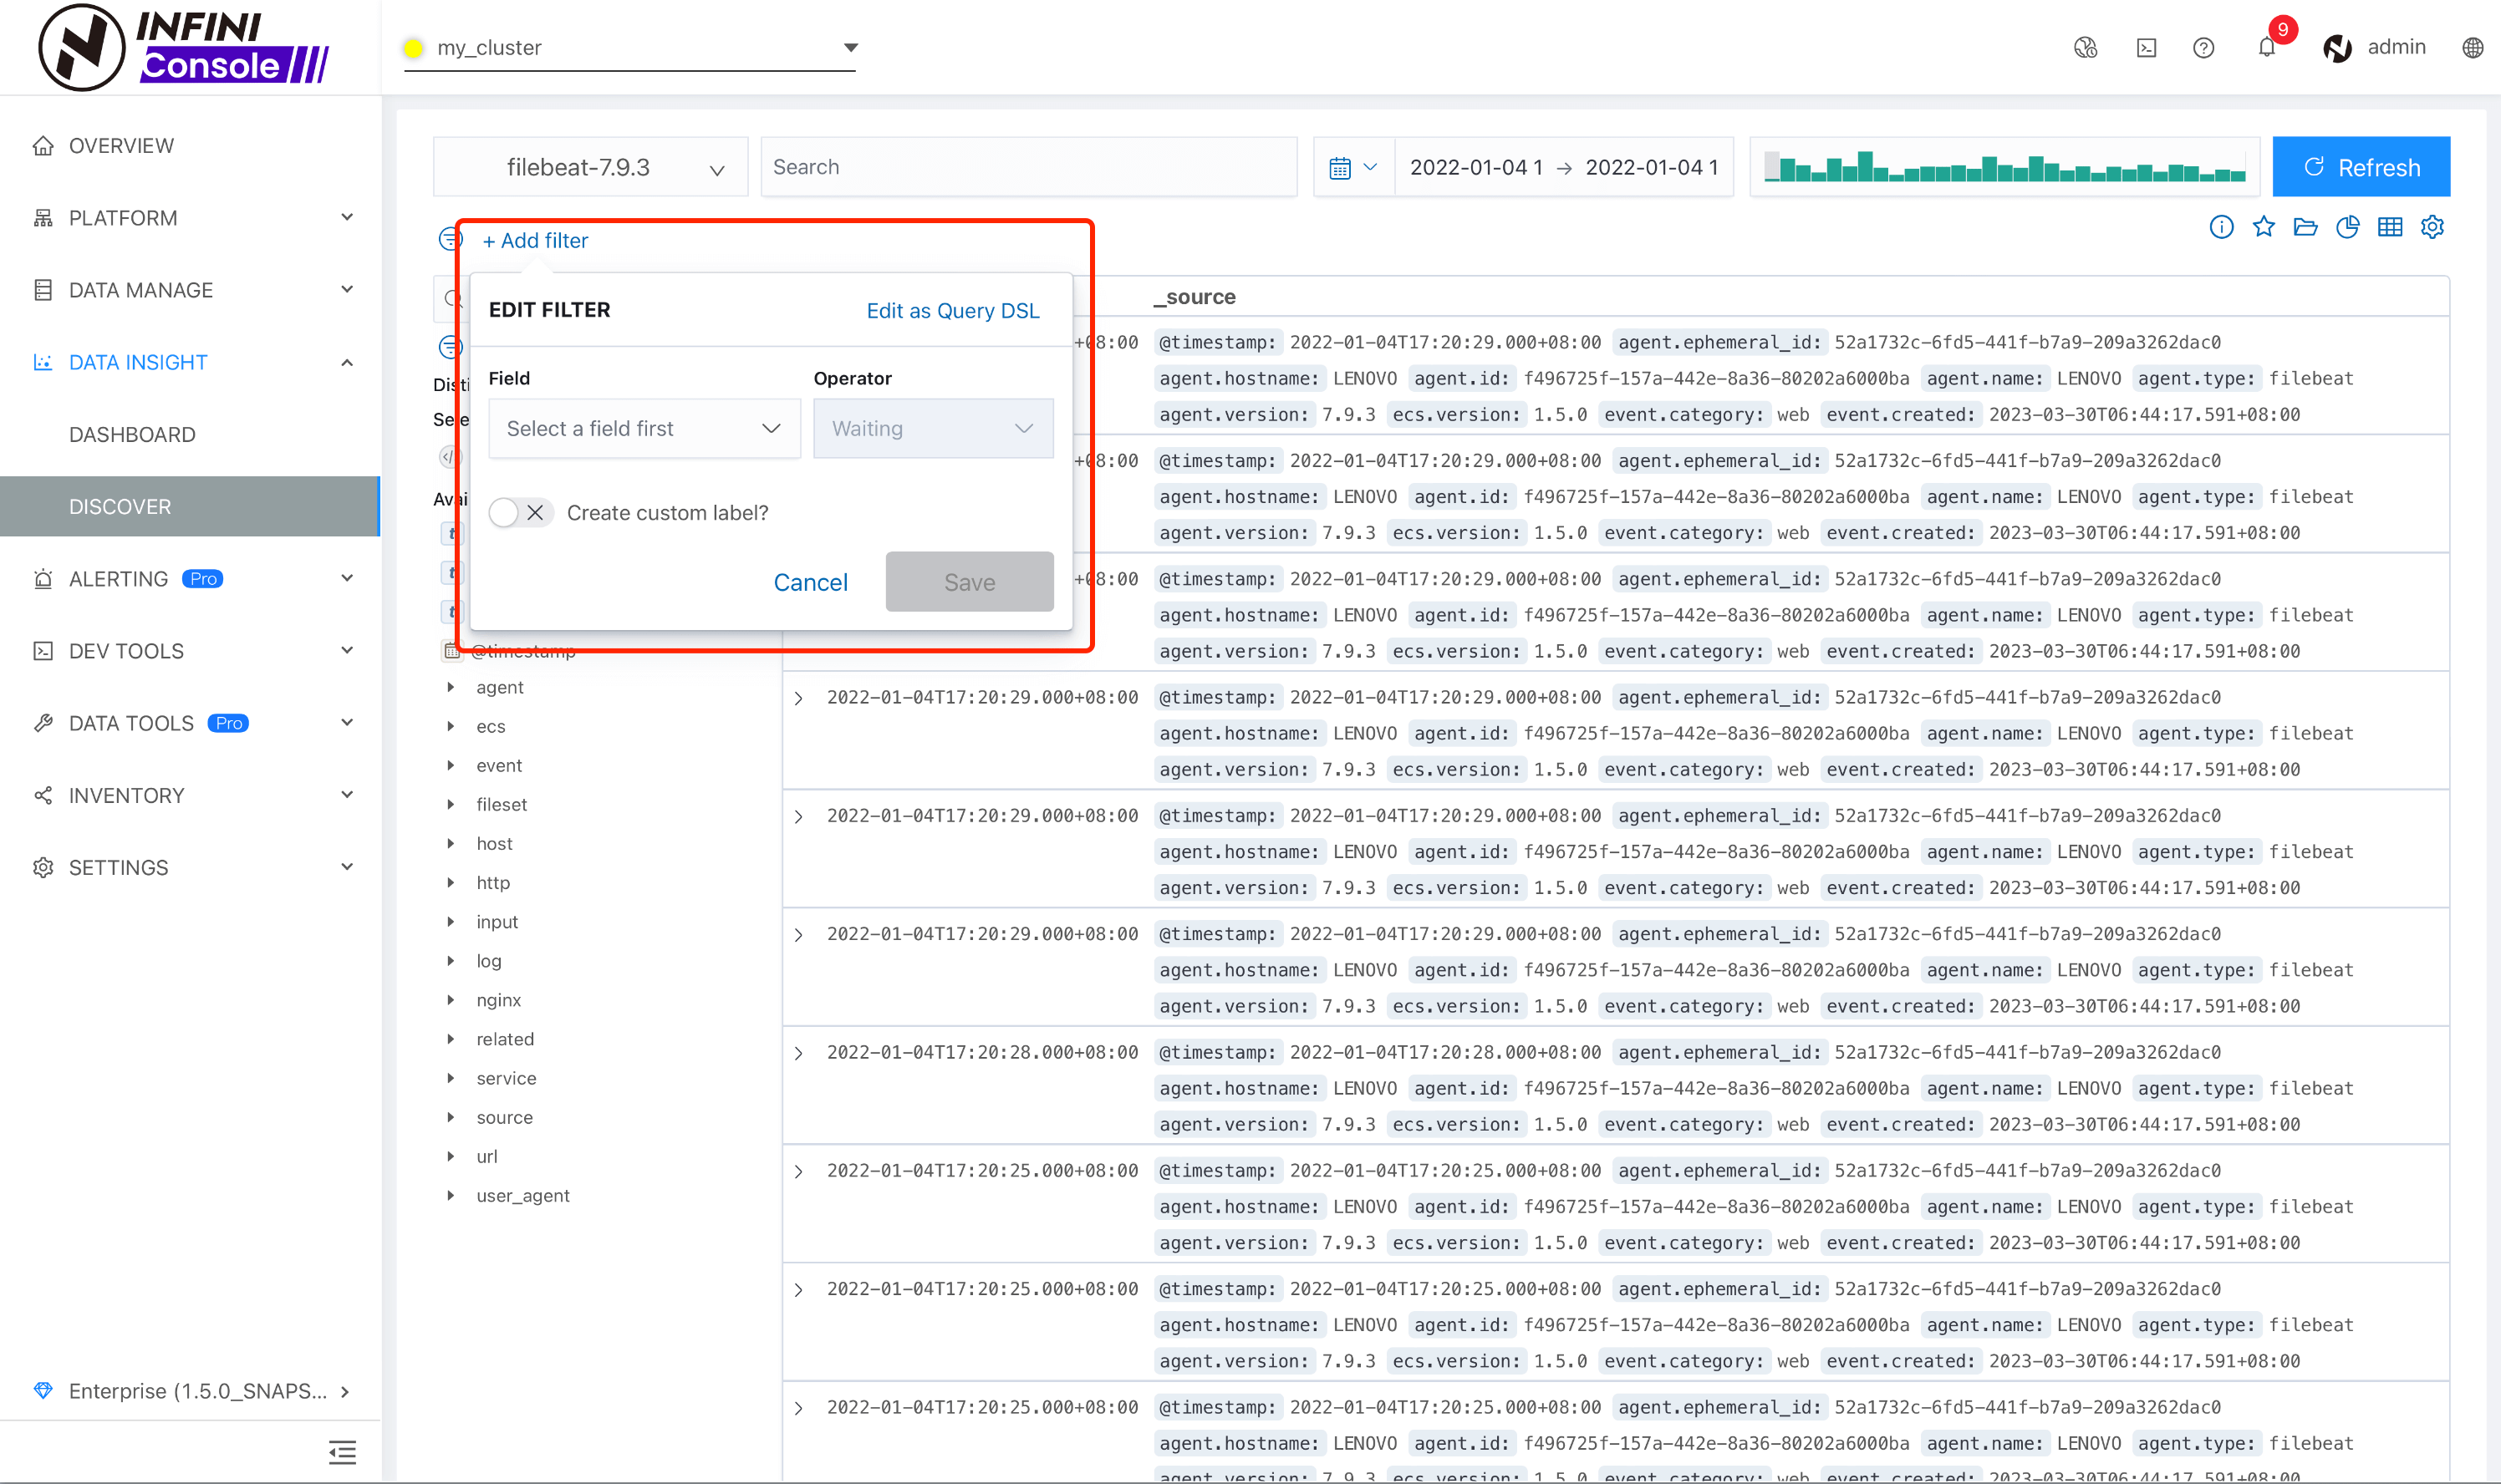This screenshot has width=2501, height=1484.
Task: Open the filebeat-7.9.3 index dropdown
Action: click(x=590, y=167)
